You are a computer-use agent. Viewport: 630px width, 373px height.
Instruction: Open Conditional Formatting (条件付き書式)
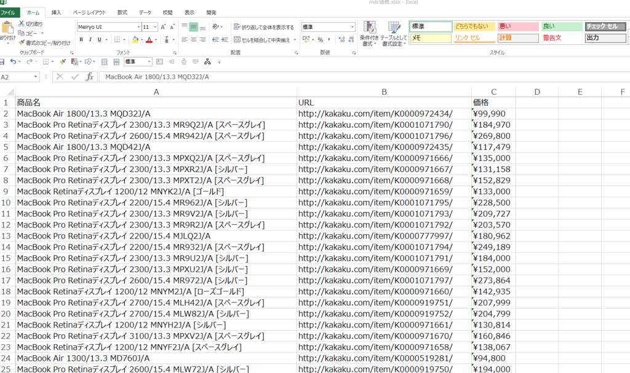click(369, 34)
